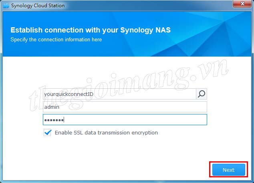
Task: Click the thegioimang.vn watermark text
Action: tap(129, 85)
